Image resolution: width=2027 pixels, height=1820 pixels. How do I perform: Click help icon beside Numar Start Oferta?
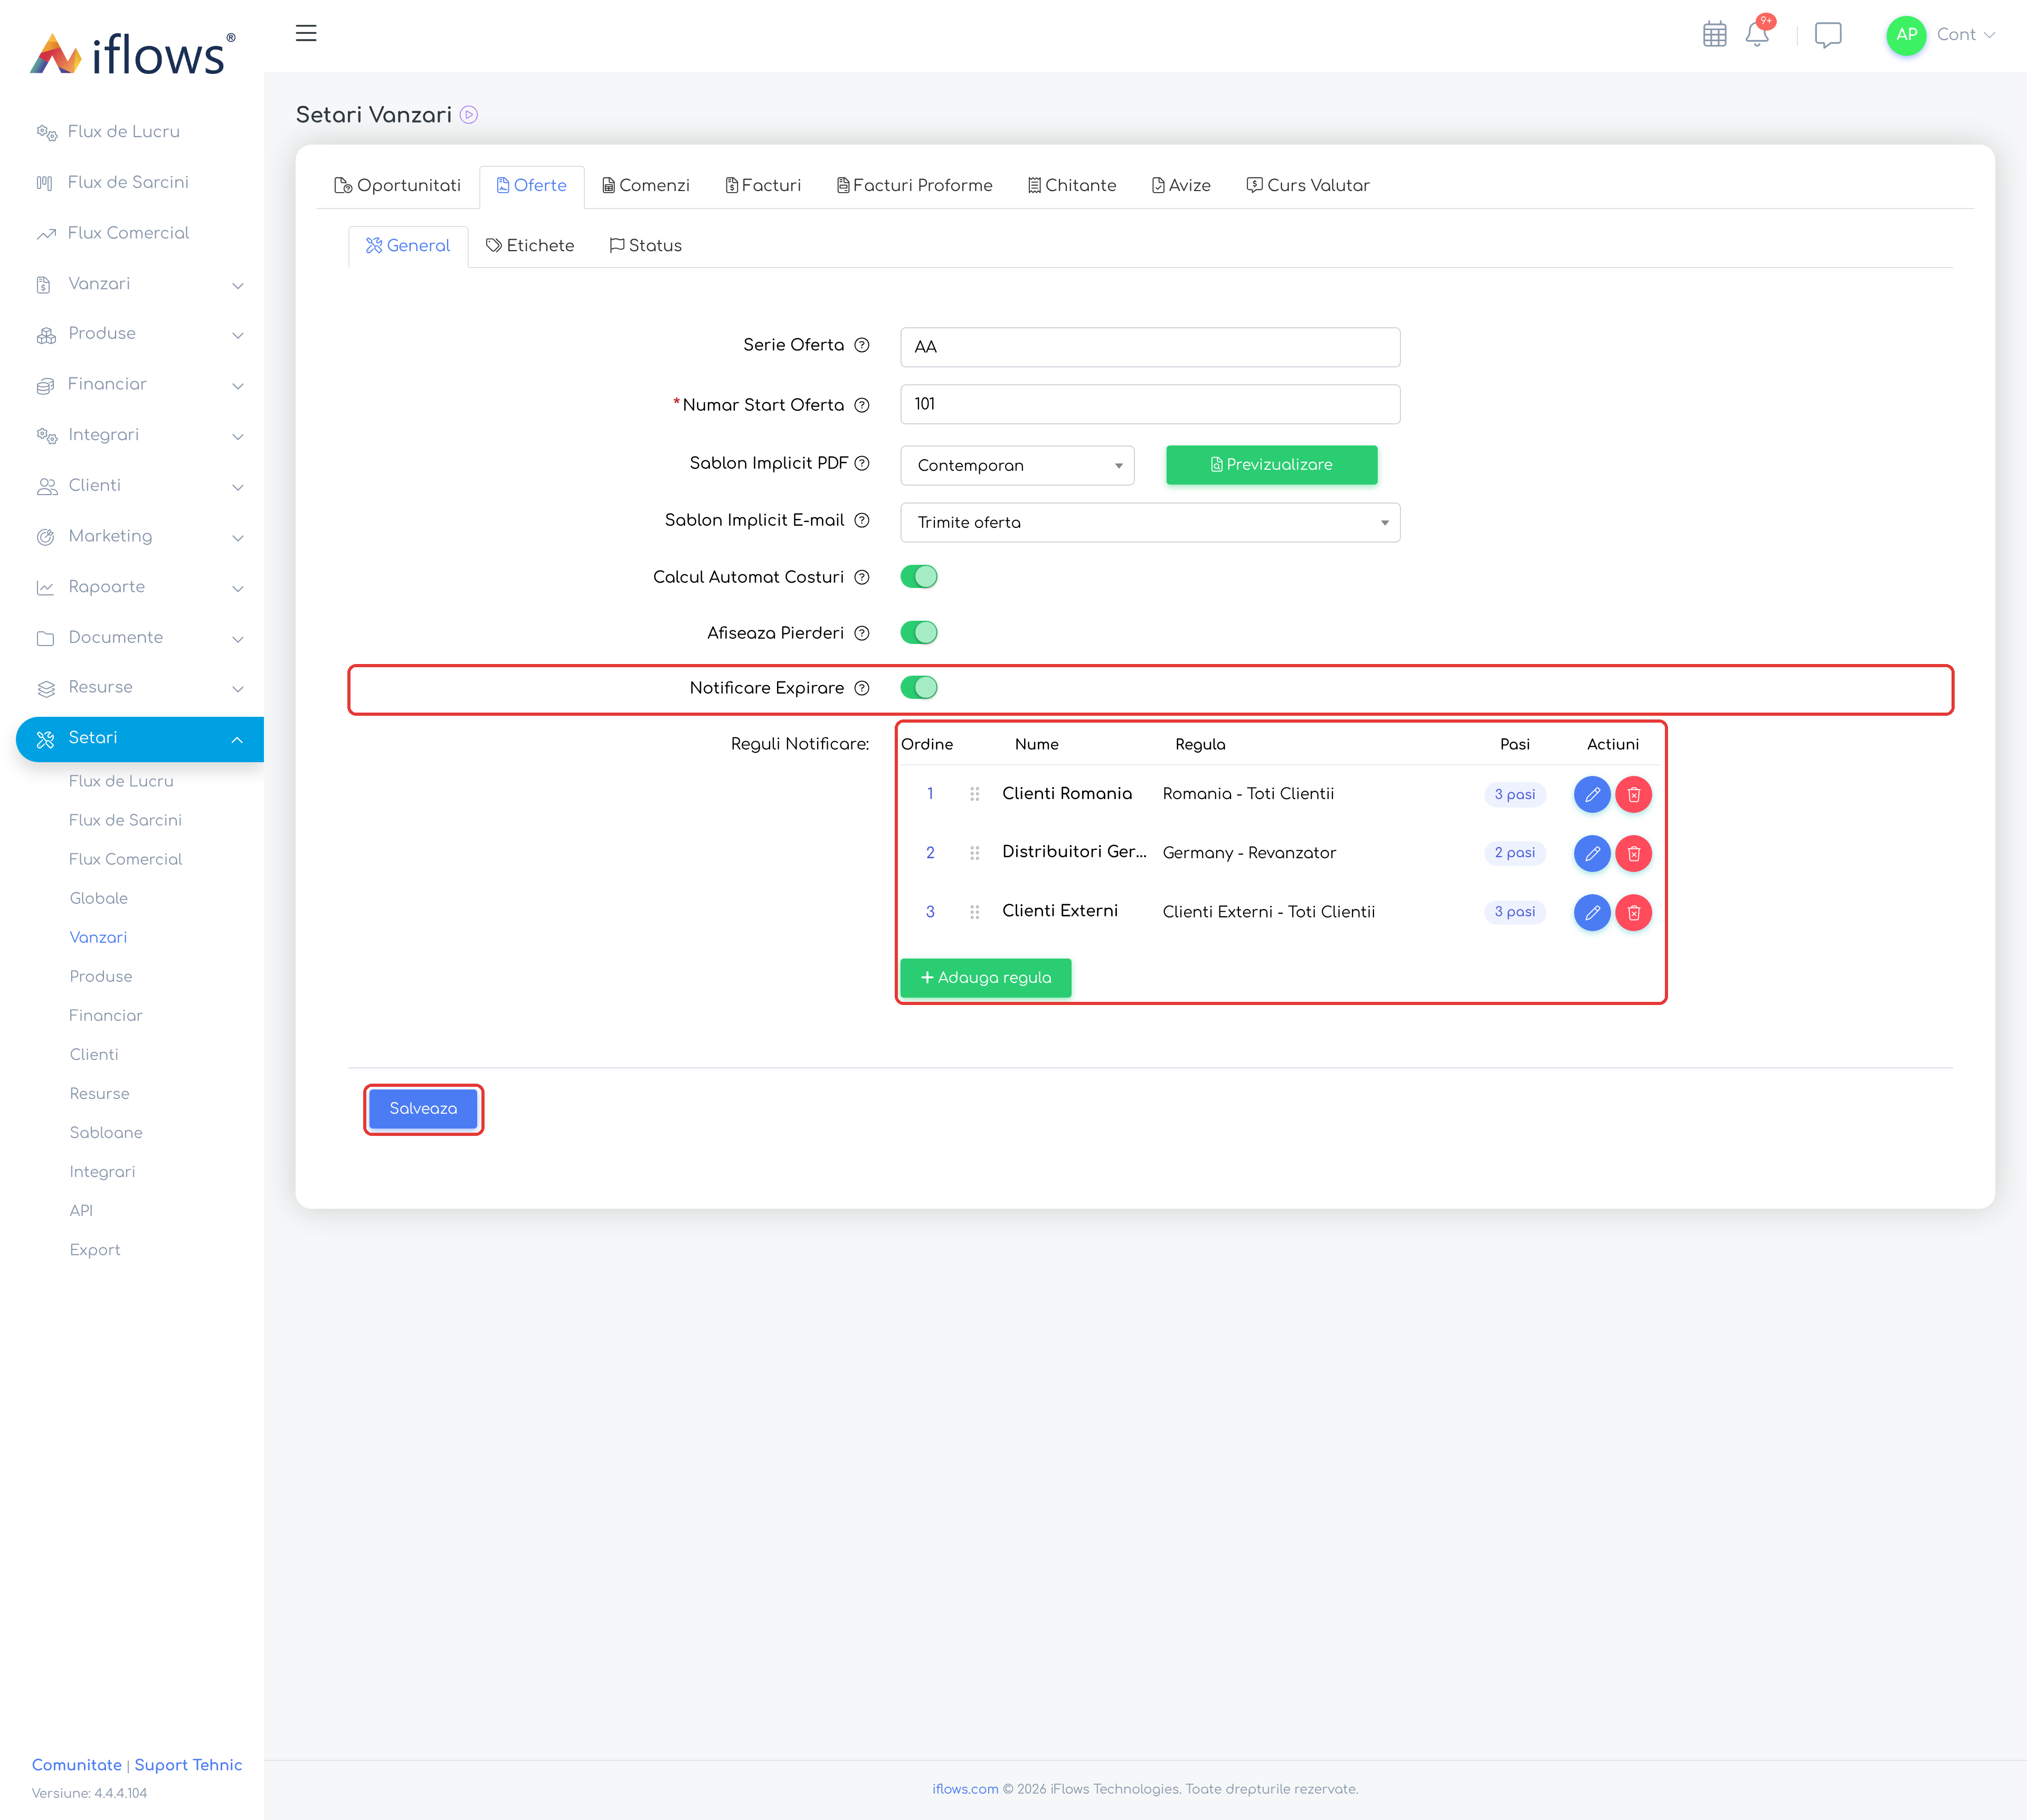pyautogui.click(x=862, y=405)
